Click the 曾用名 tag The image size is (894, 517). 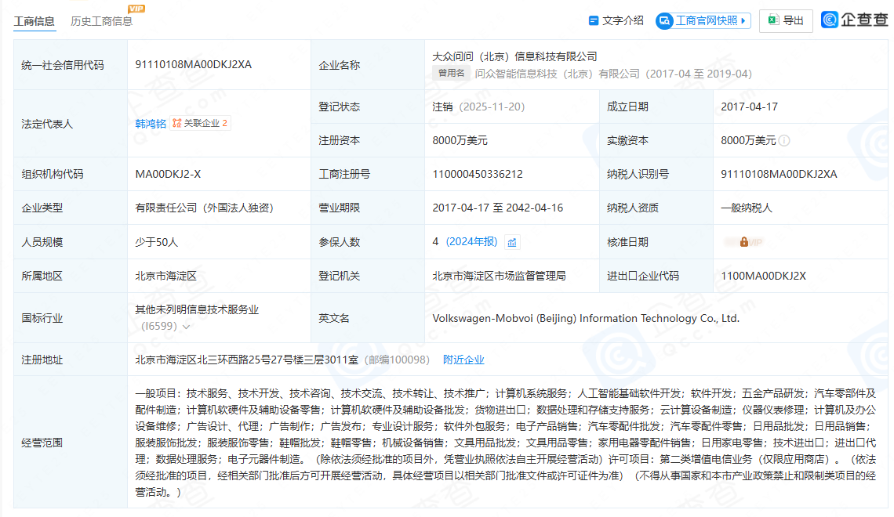451,74
